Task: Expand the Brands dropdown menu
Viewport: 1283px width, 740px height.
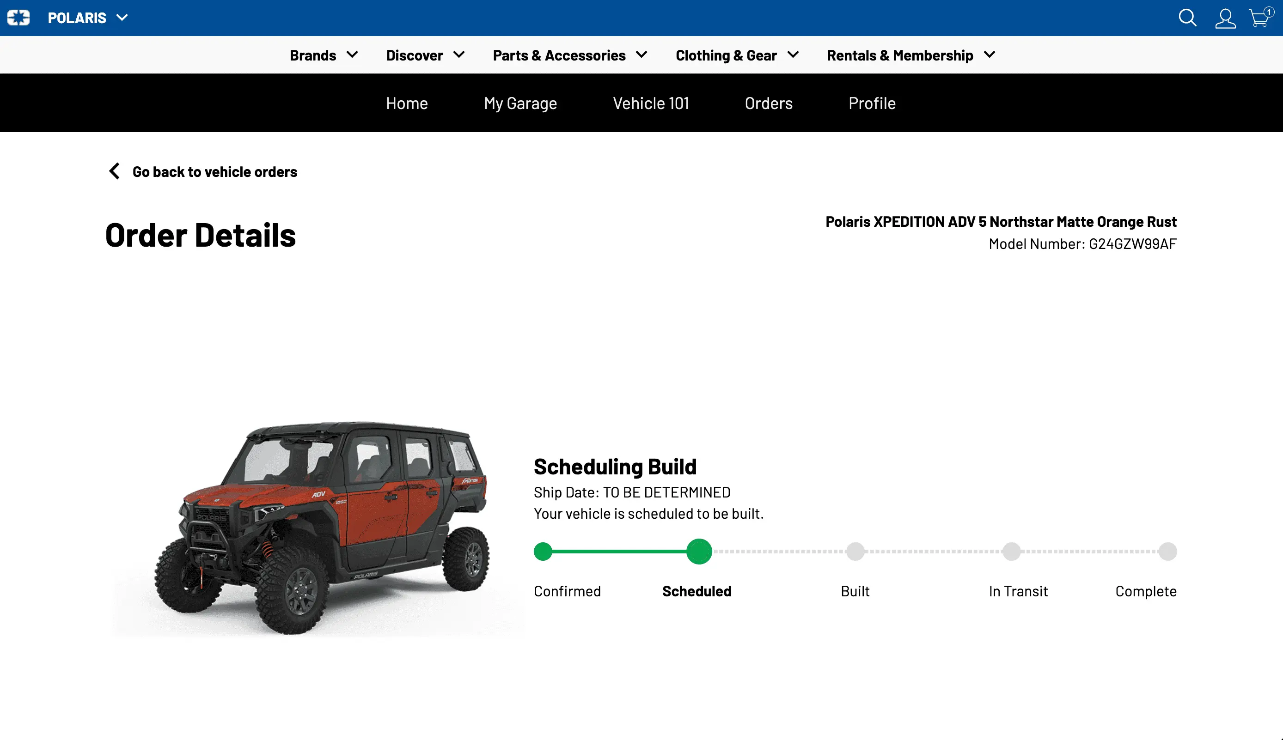Action: [324, 55]
